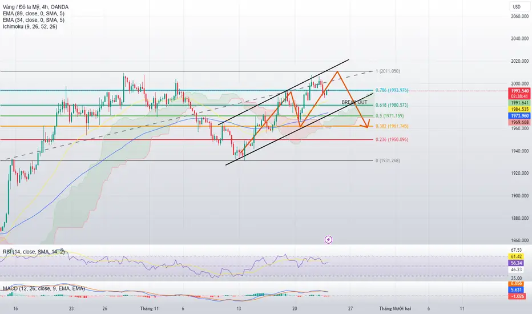The height and width of the screenshot is (314, 532).
Task: Click the pink 1969.668 price tag
Action: coord(519,122)
